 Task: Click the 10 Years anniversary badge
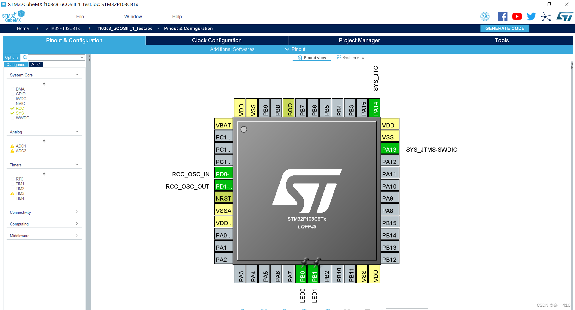485,16
